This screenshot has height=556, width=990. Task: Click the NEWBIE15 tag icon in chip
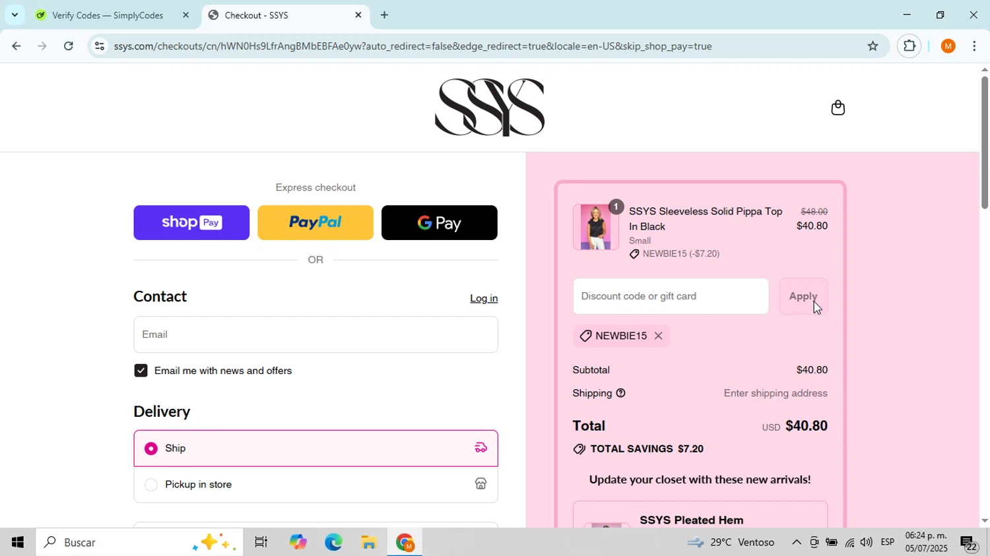click(x=585, y=336)
